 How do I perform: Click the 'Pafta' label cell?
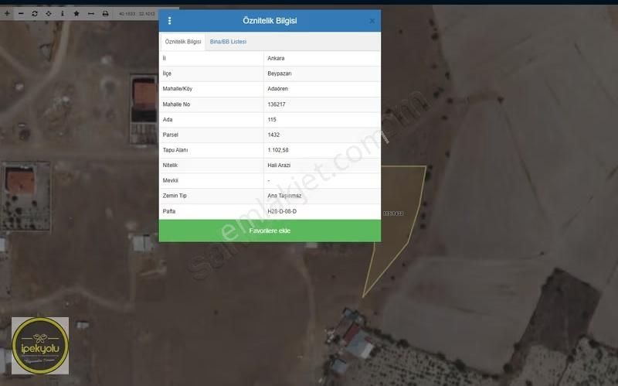[211, 211]
